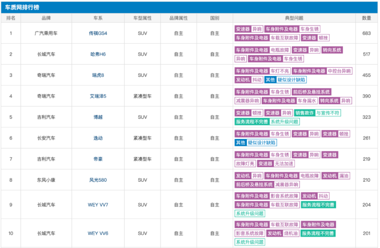380x248 pixels.
Task: Click the complaint count 683
Action: click(366, 33)
